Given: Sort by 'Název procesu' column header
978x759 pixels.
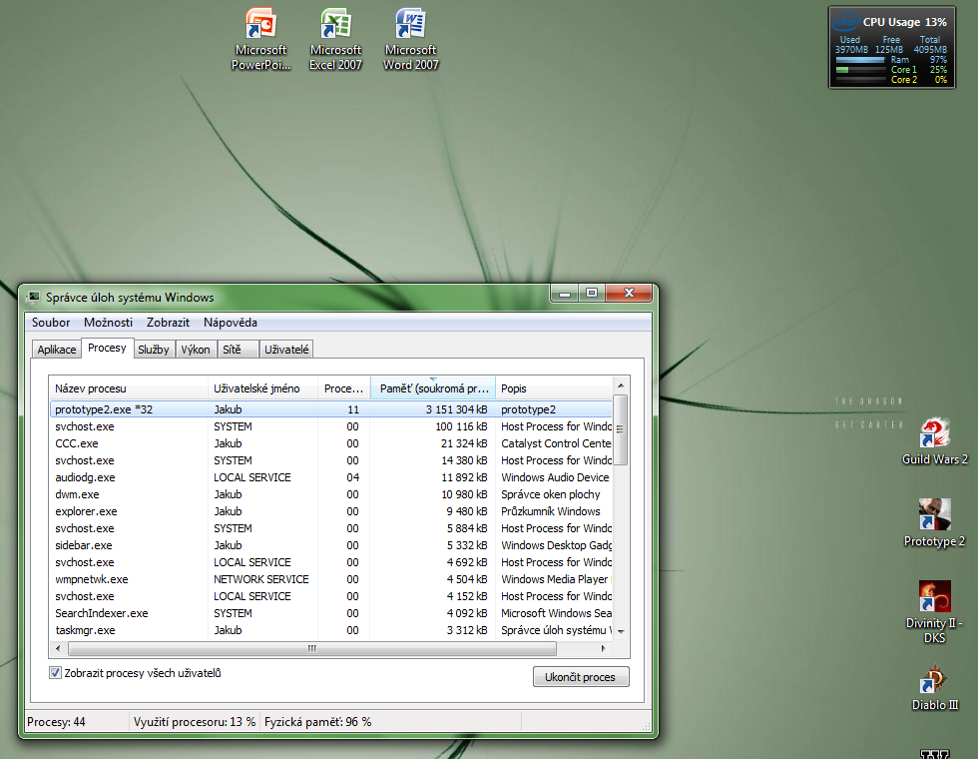Looking at the screenshot, I should [129, 388].
